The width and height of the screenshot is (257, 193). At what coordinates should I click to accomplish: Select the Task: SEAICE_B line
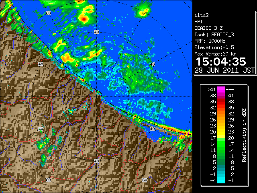[x=214, y=35]
